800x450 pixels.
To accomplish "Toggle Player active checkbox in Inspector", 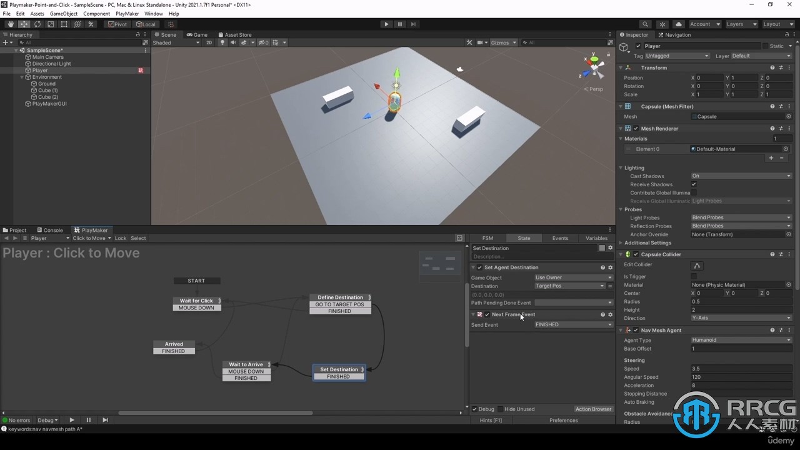I will click(638, 46).
